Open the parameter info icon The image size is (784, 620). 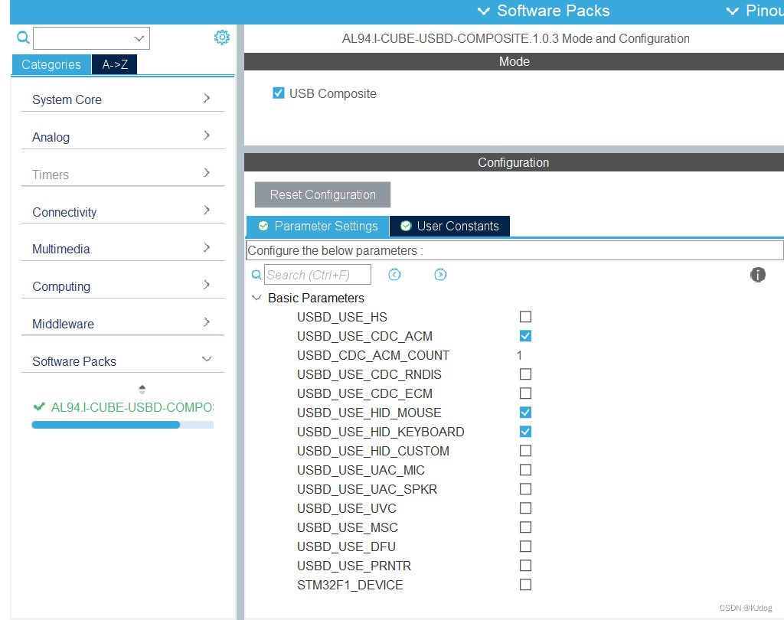pyautogui.click(x=757, y=275)
